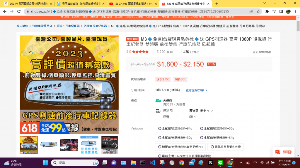Select the third thumbnail with night footage
Viewport: 300px width, 168px height.
[69, 145]
